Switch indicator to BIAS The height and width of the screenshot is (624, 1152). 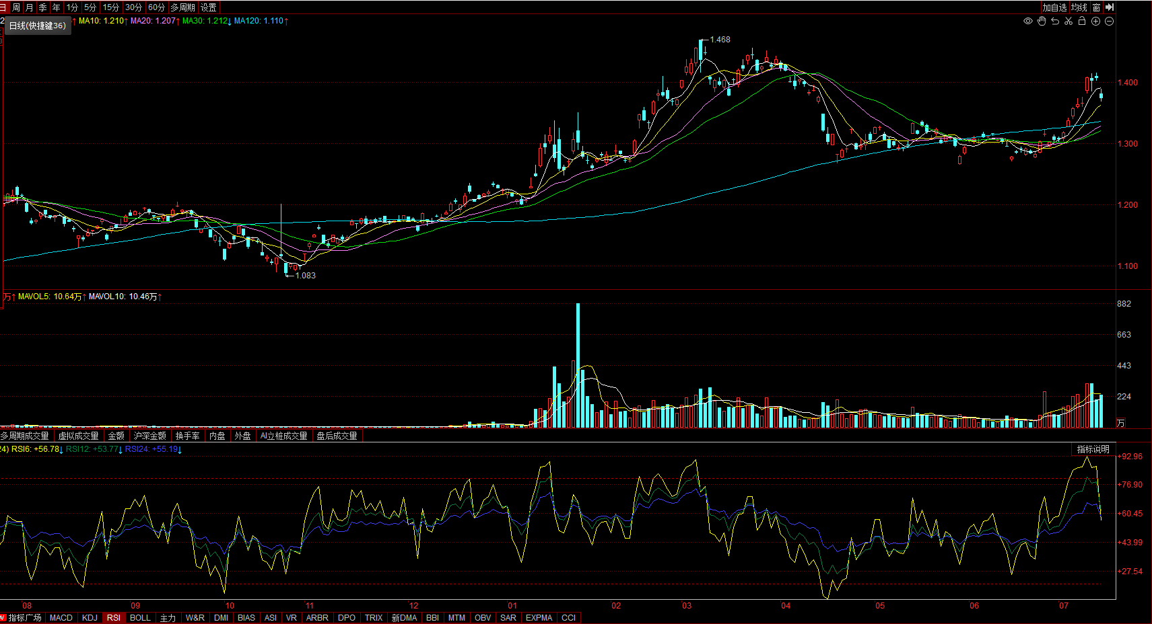pyautogui.click(x=246, y=618)
